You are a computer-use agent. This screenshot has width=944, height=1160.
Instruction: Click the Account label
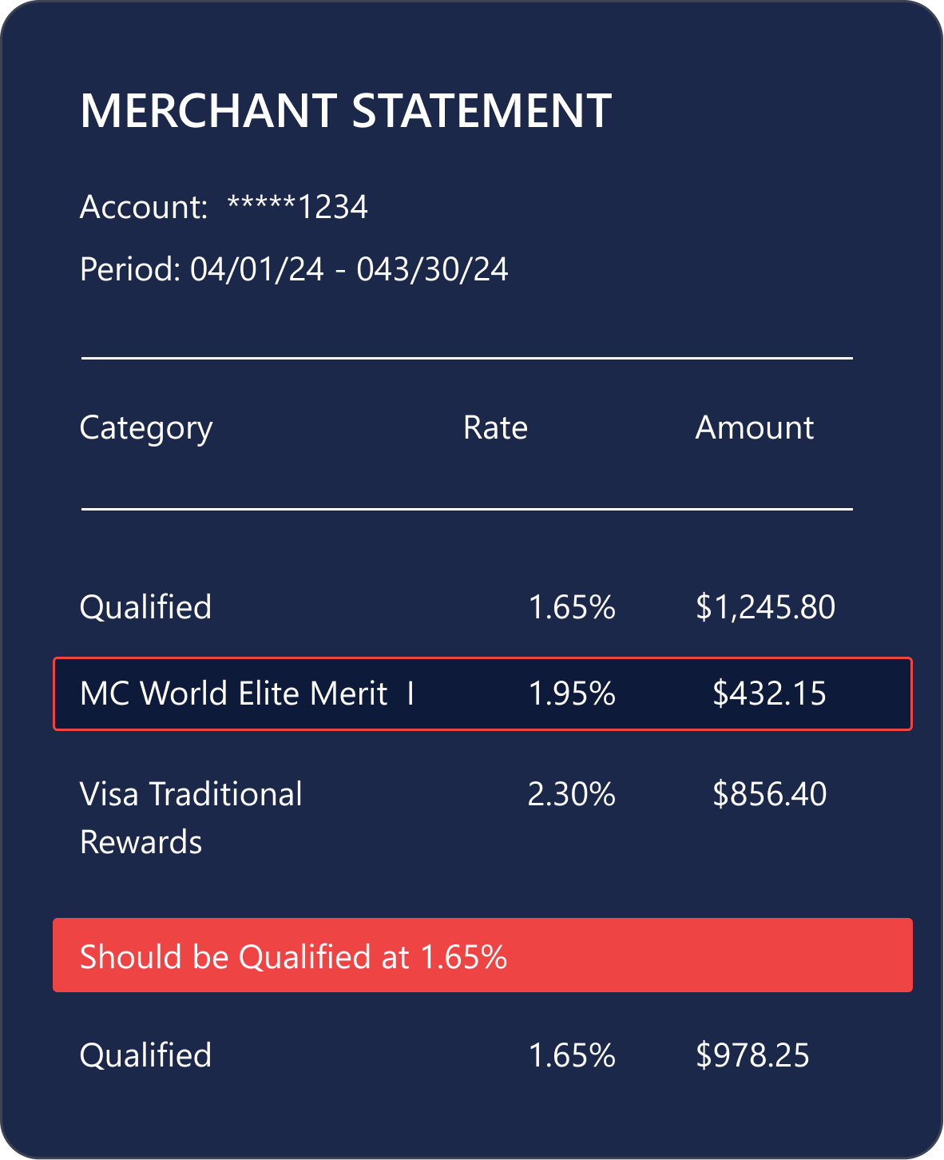click(x=144, y=208)
